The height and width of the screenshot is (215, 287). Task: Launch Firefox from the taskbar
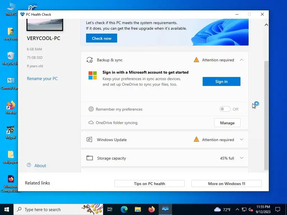(152, 209)
